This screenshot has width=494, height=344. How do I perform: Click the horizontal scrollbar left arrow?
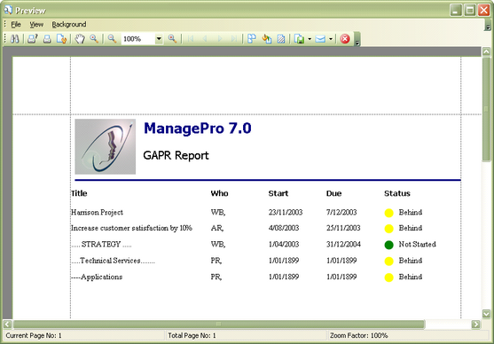coord(8,324)
